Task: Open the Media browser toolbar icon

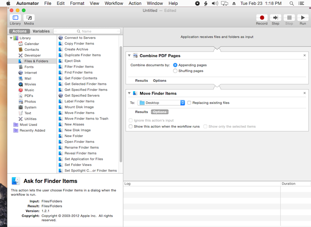Action: click(29, 18)
